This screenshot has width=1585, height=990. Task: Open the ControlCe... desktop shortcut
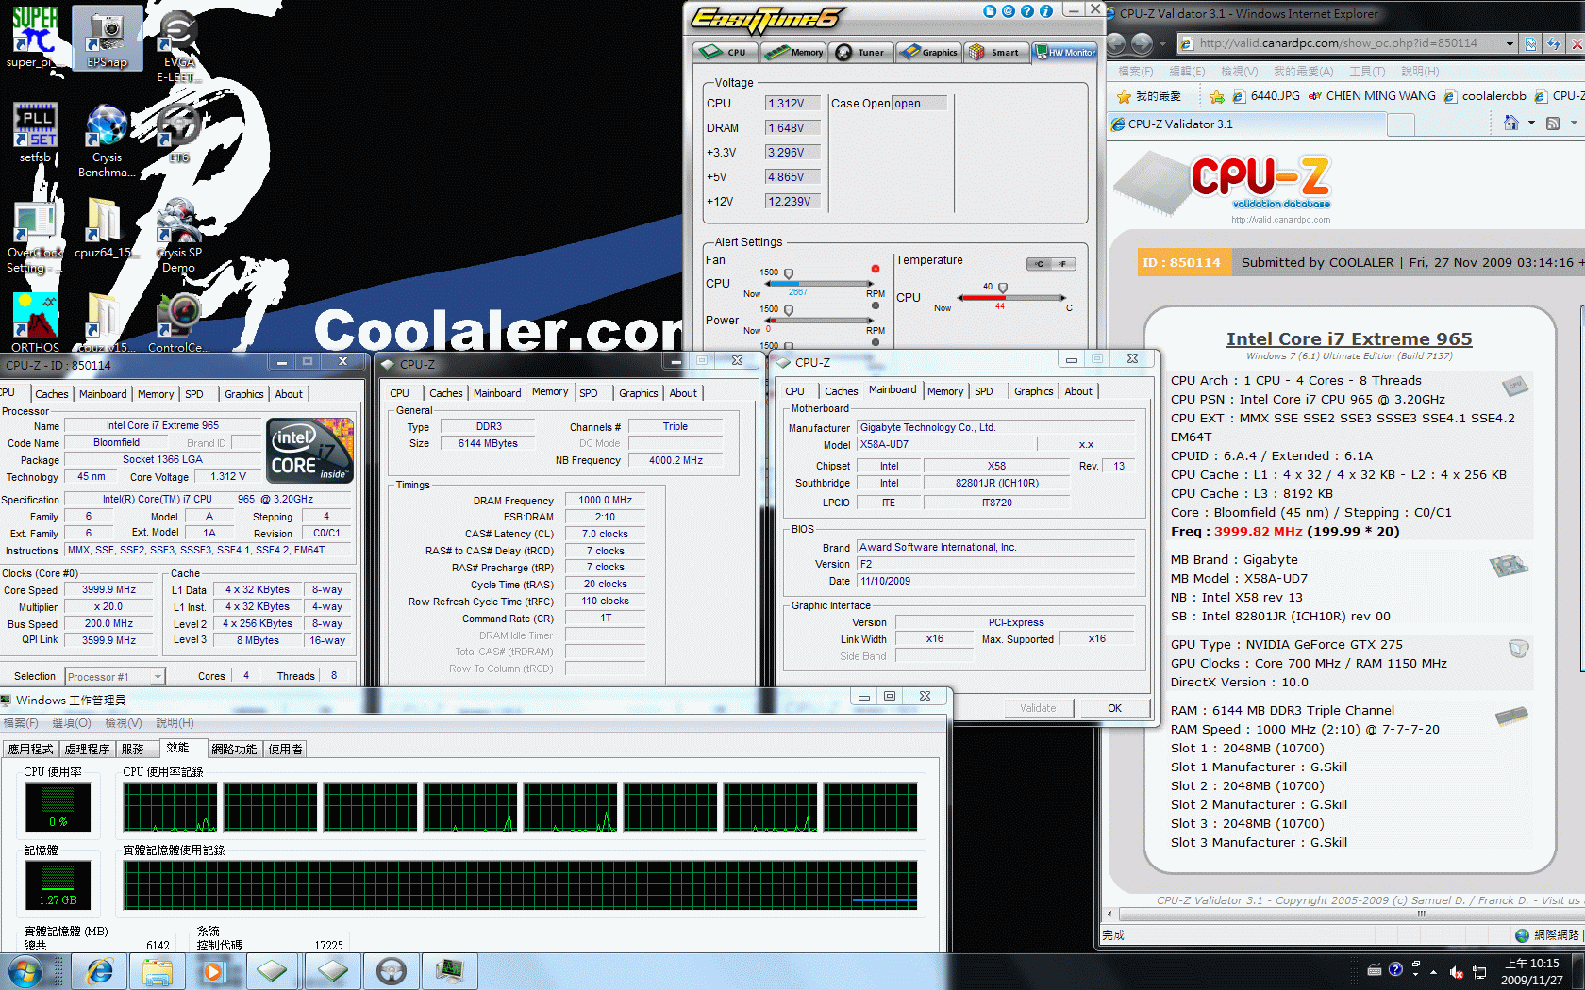click(178, 322)
